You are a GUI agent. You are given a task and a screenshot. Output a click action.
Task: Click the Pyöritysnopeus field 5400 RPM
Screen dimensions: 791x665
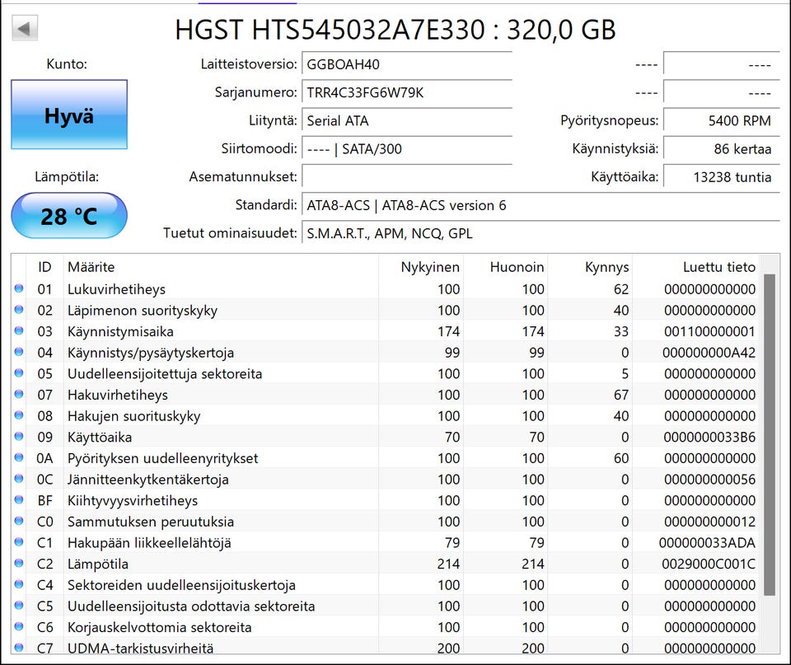pos(722,121)
